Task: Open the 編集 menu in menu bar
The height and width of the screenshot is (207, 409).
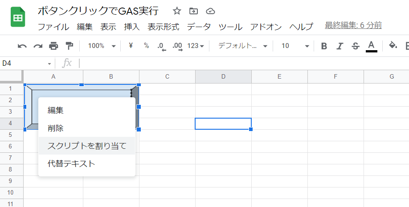Action: (x=85, y=27)
